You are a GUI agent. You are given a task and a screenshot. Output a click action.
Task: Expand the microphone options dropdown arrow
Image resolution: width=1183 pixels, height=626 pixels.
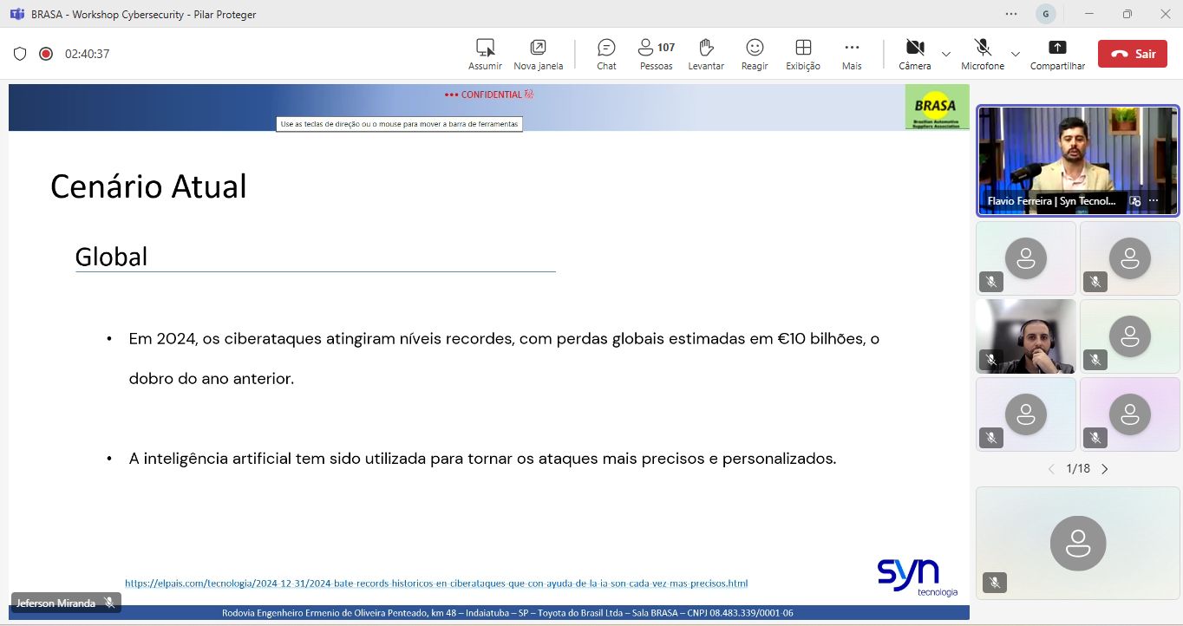(x=1015, y=54)
